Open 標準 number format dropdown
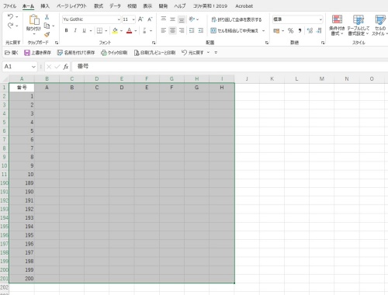 320,19
